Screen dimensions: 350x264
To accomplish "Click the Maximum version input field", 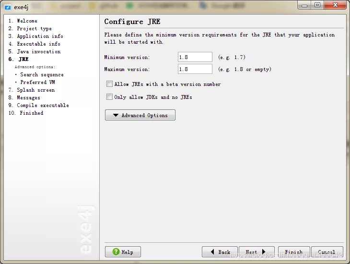I will (x=195, y=69).
